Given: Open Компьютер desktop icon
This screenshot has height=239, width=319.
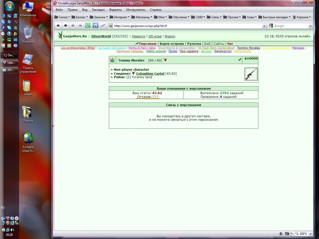Looking at the screenshot, I should [28, 9].
